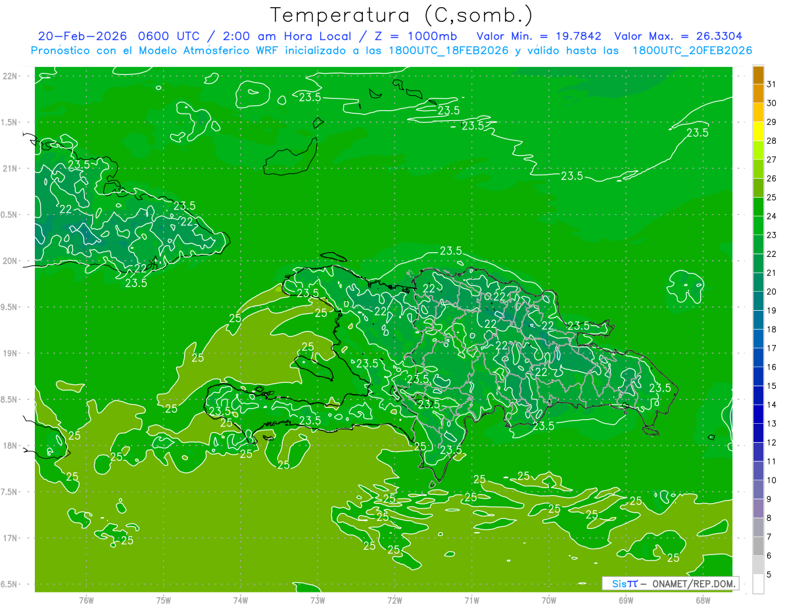Click the grey swatch between 6 and 7

click(x=758, y=546)
